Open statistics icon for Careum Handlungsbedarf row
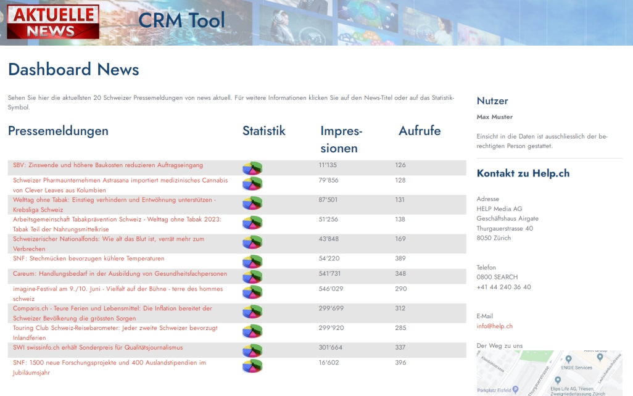 tap(252, 277)
